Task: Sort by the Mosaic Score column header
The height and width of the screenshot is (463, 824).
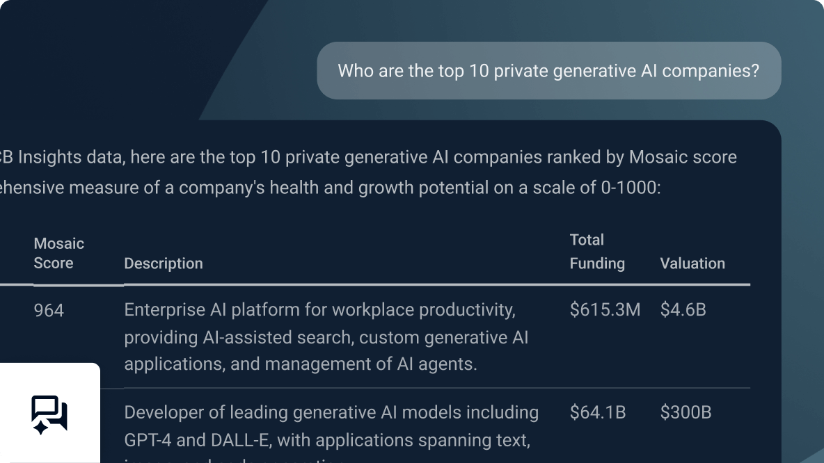Action: [58, 253]
